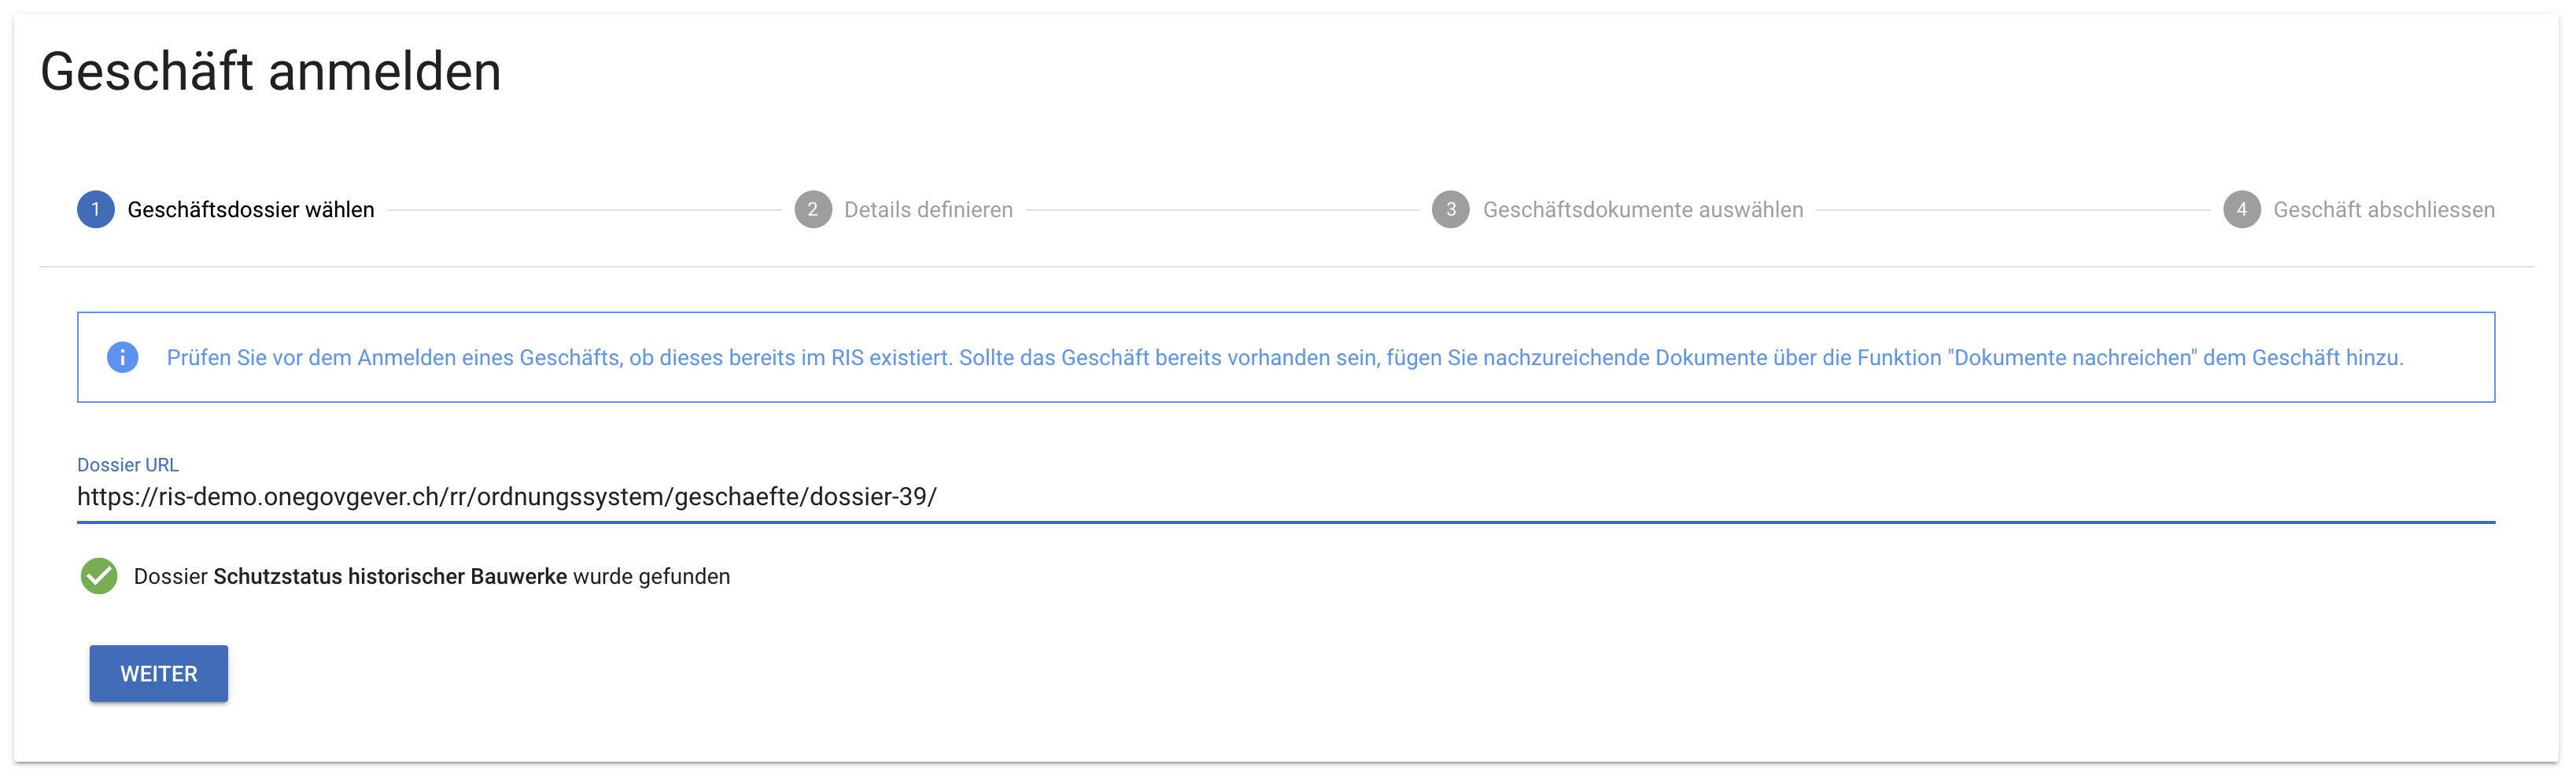Image resolution: width=2576 pixels, height=779 pixels.
Task: Click the step 4 number circle
Action: pyautogui.click(x=2241, y=210)
